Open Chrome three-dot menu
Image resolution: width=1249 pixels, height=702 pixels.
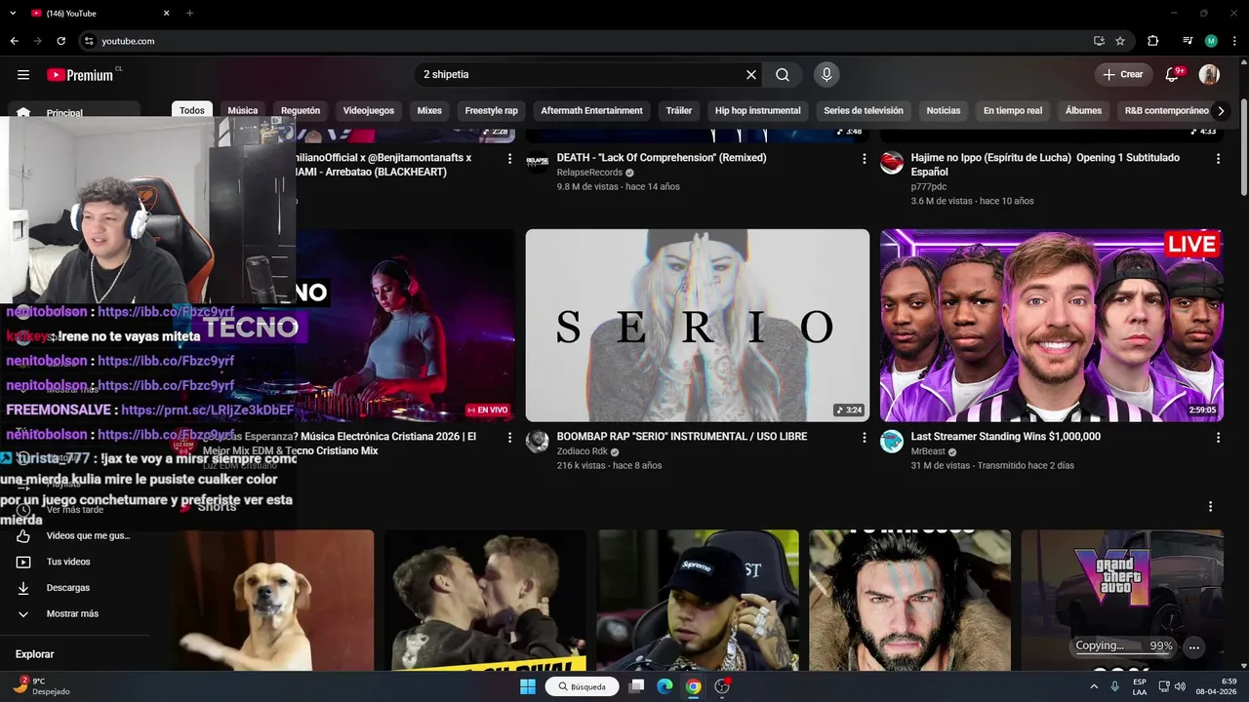click(x=1232, y=41)
